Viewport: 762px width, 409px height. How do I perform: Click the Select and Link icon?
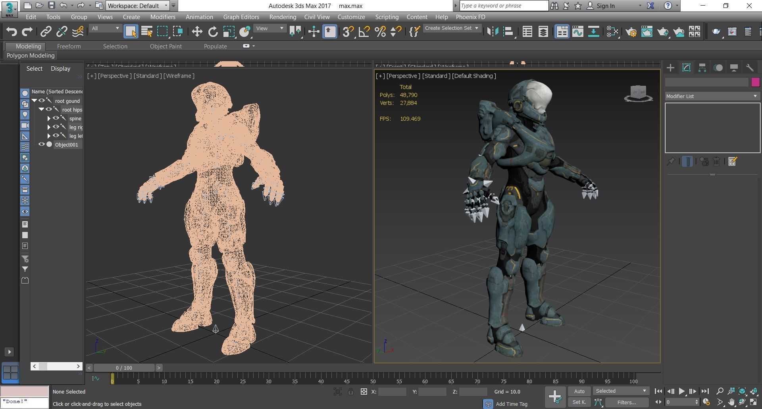point(46,32)
